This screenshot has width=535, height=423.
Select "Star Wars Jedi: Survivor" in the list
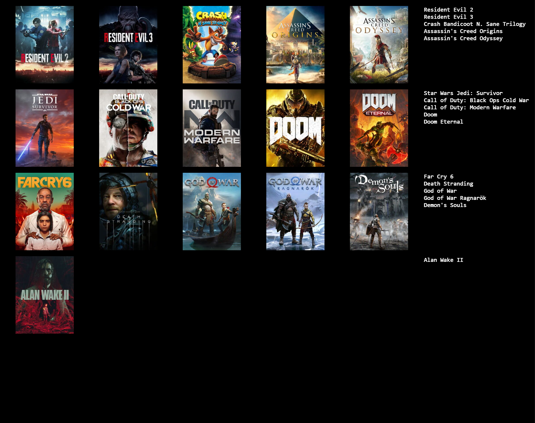coord(463,93)
